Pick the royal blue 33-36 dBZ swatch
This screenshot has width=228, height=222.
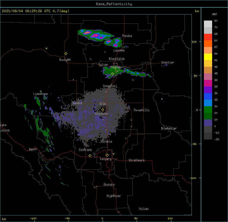[208, 96]
